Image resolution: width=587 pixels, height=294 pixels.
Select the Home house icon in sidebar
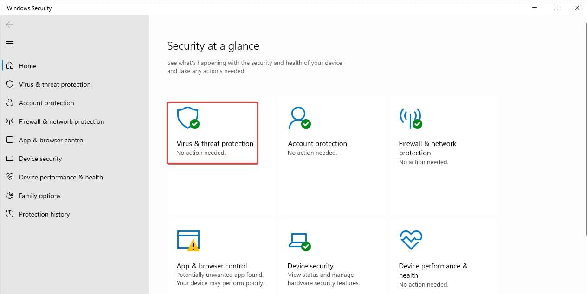click(9, 66)
